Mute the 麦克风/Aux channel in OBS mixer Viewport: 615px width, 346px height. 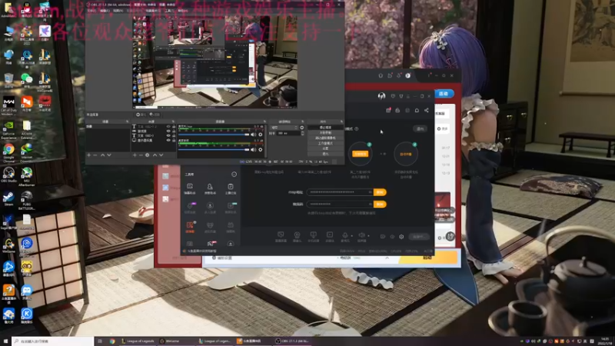254,135
